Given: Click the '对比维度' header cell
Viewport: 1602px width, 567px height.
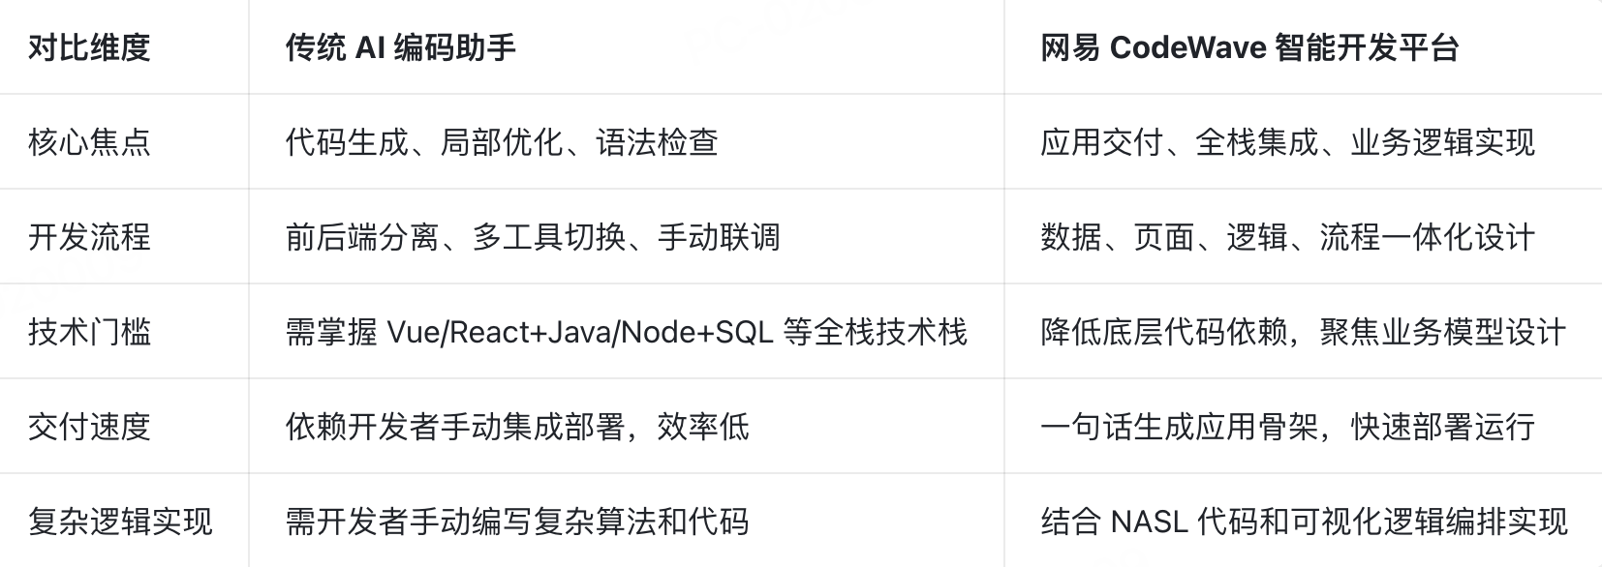Looking at the screenshot, I should click(x=89, y=47).
